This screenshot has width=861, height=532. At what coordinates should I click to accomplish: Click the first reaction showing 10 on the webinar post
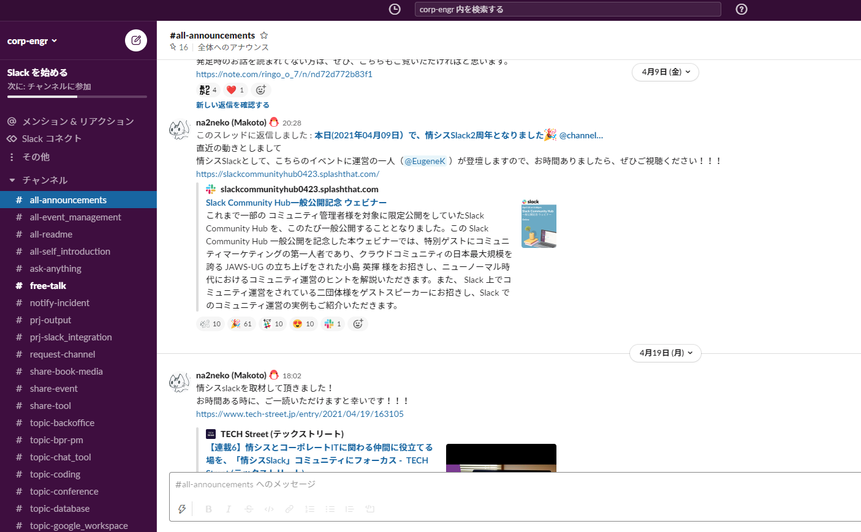[210, 324]
